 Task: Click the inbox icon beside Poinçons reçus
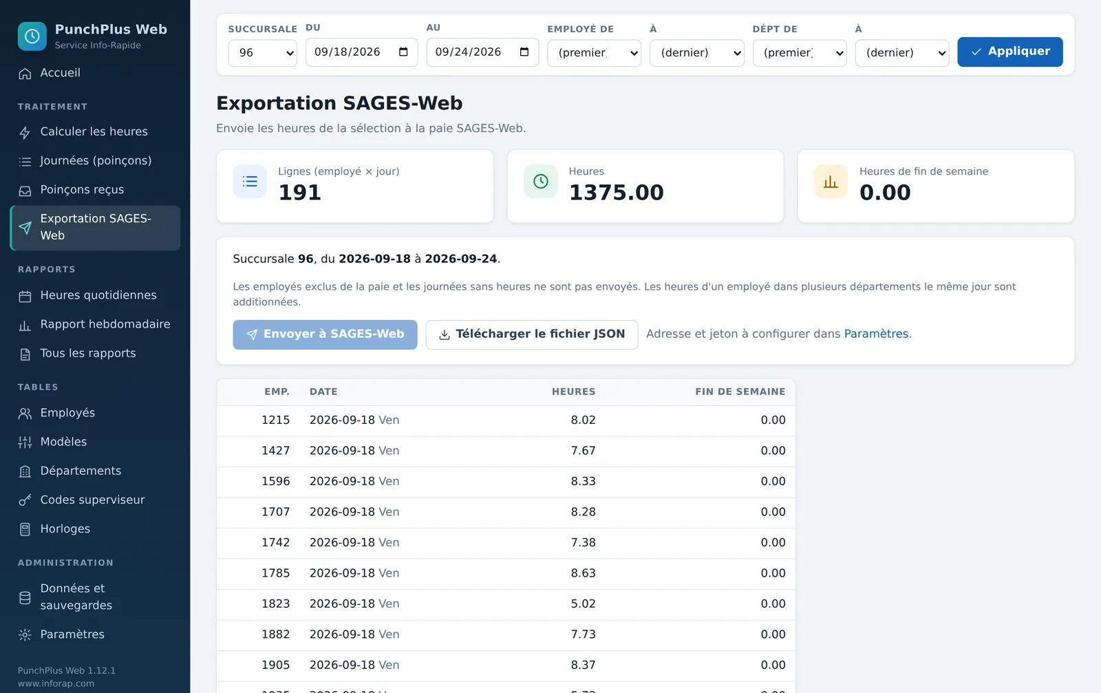tap(25, 191)
